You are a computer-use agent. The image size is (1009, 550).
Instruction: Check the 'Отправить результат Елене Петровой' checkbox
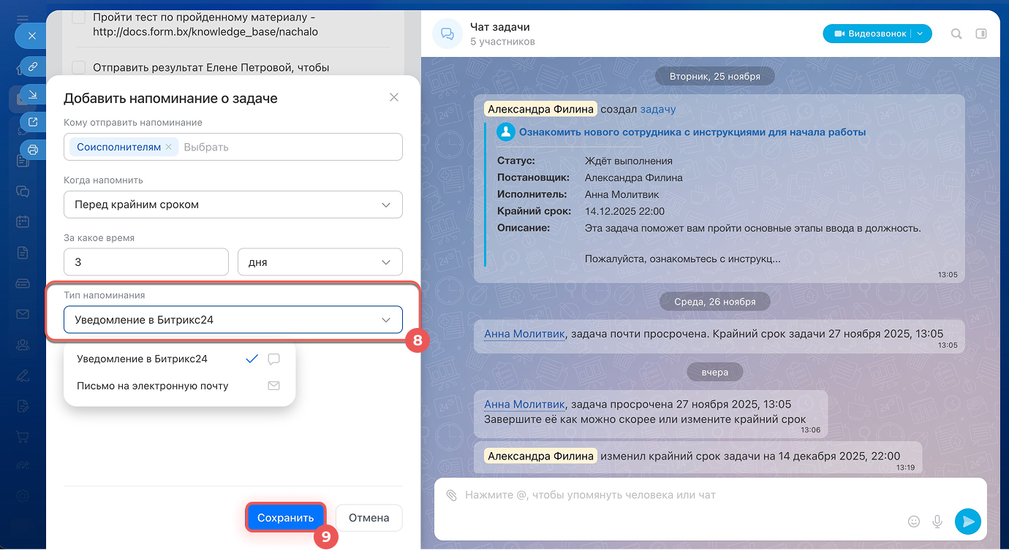(x=78, y=67)
